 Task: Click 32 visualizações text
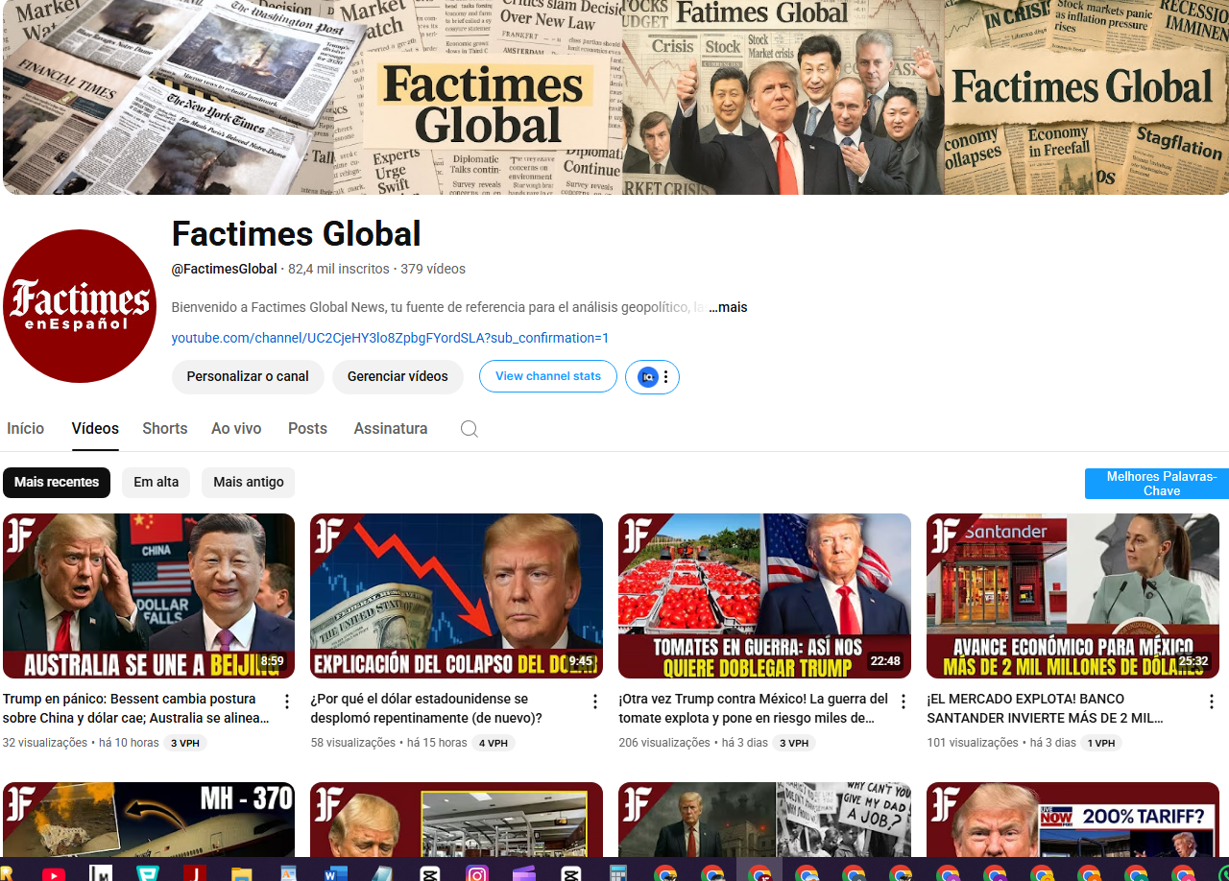(x=45, y=743)
